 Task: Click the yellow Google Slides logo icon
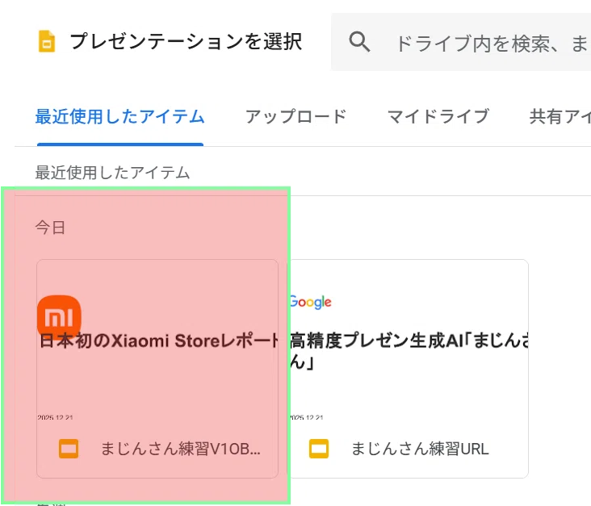[47, 41]
